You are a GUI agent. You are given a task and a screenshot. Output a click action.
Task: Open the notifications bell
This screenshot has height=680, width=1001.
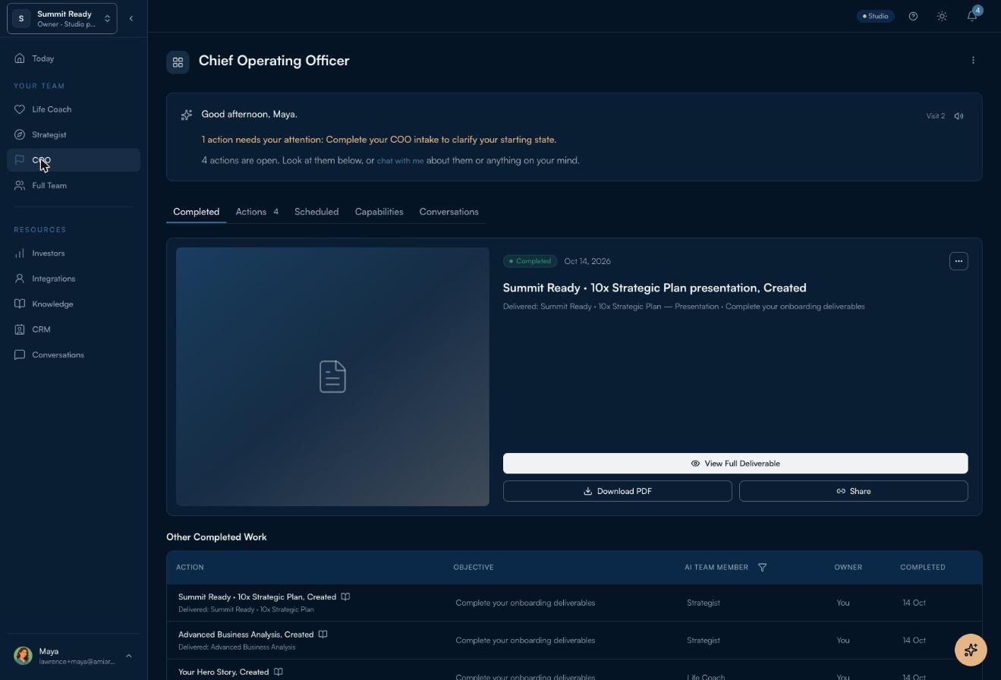point(972,16)
